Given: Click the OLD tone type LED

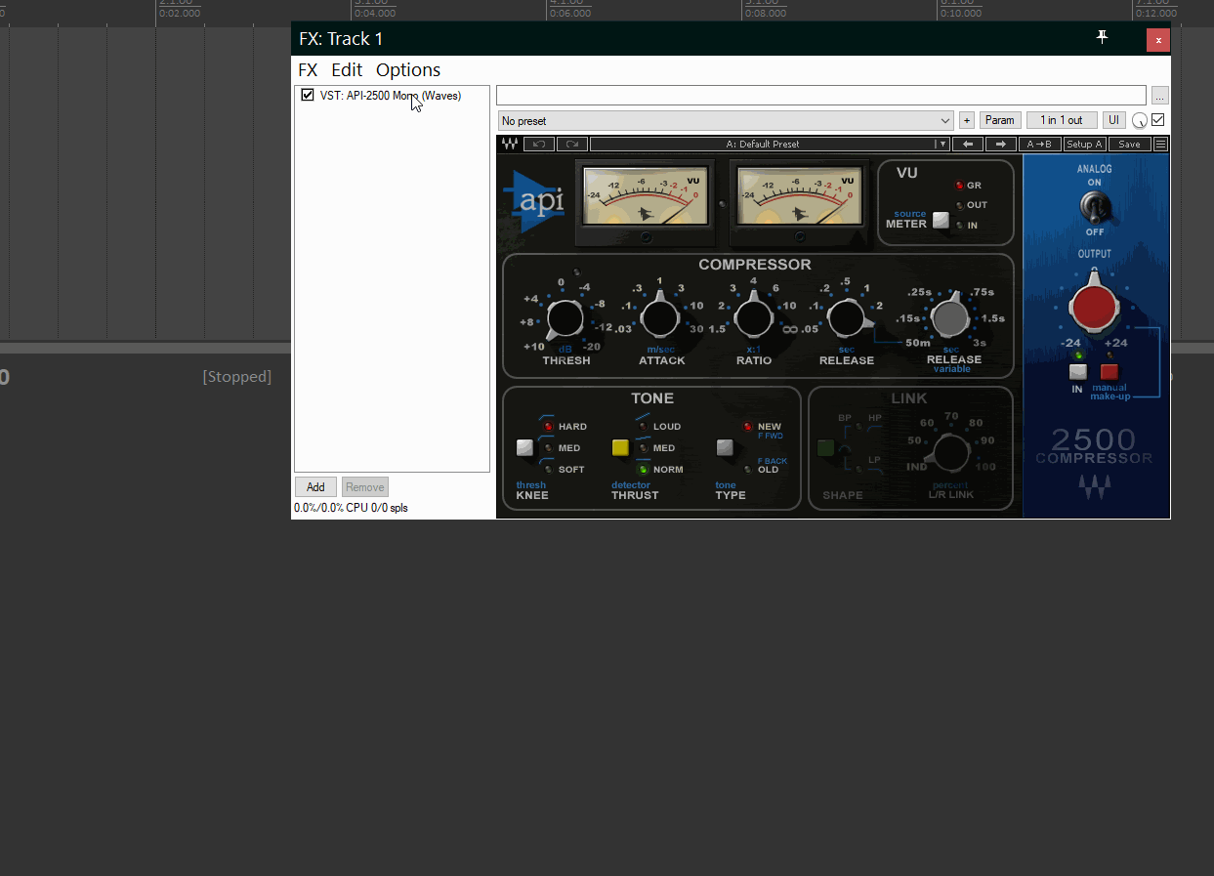Looking at the screenshot, I should (x=748, y=470).
